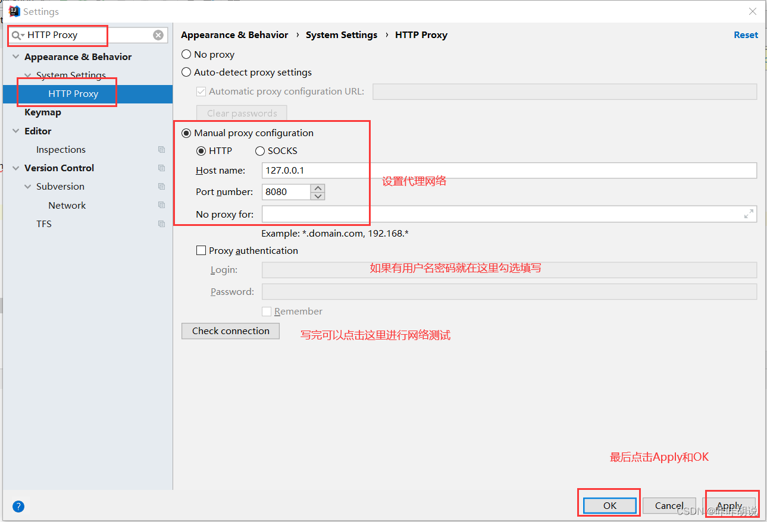Viewport: 767px width, 522px height.
Task: Collapse the Version Control section
Action: click(x=16, y=168)
